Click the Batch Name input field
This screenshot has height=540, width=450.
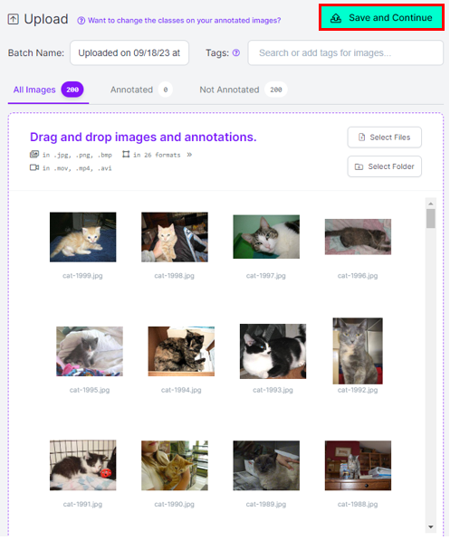point(129,52)
